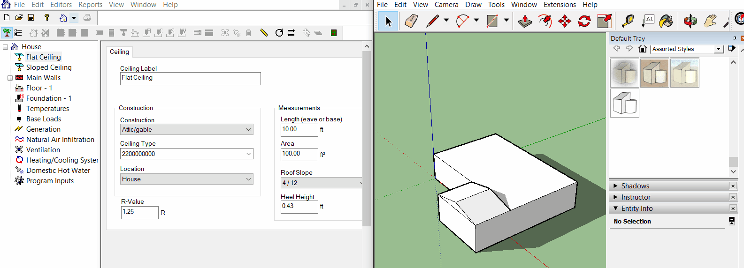Open the Ceiling Type dropdown
This screenshot has width=744, height=268.
pyautogui.click(x=248, y=154)
